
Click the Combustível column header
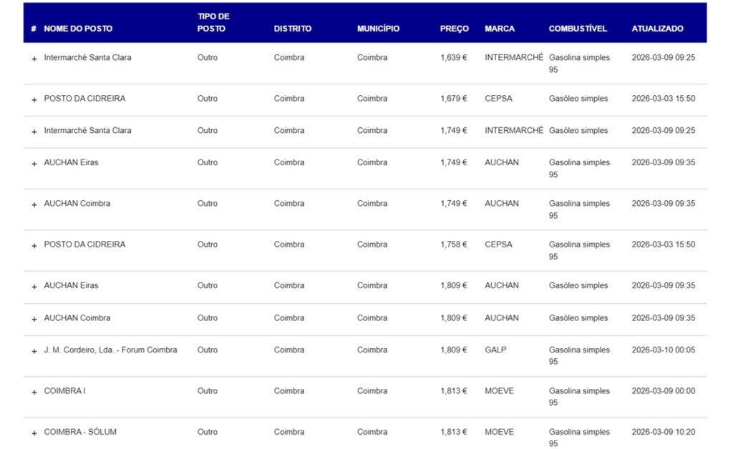pos(577,29)
